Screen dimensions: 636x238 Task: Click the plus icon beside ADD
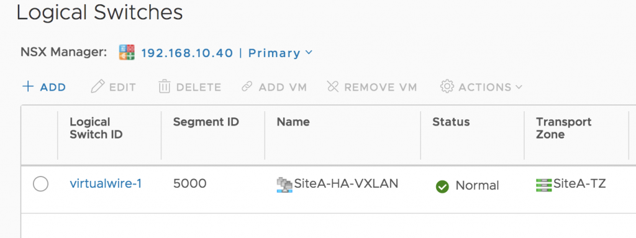27,86
